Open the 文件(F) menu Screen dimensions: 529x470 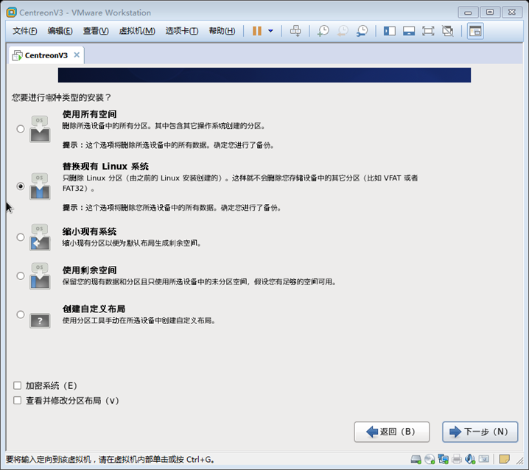tap(24, 31)
